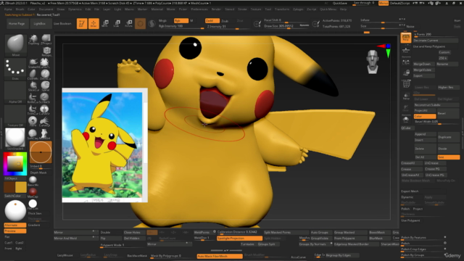464x261 pixels.
Task: Open the Brush menu
Action: coord(20,9)
